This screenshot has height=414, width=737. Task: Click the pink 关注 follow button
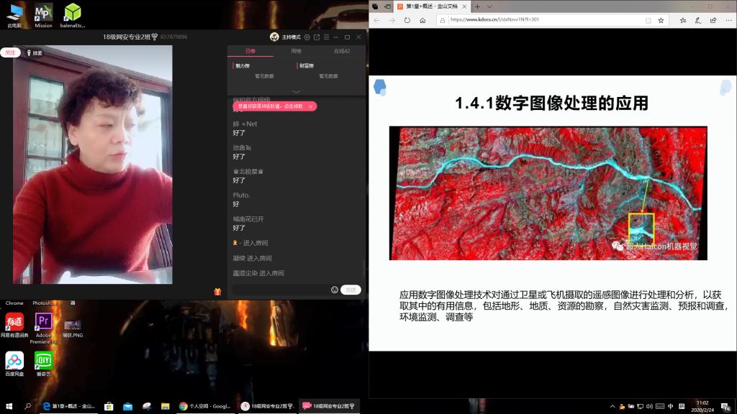(10, 52)
